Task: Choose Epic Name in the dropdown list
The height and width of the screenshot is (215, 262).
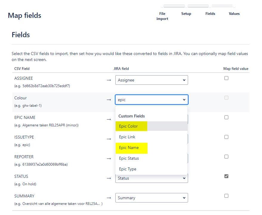Action: pos(151,148)
